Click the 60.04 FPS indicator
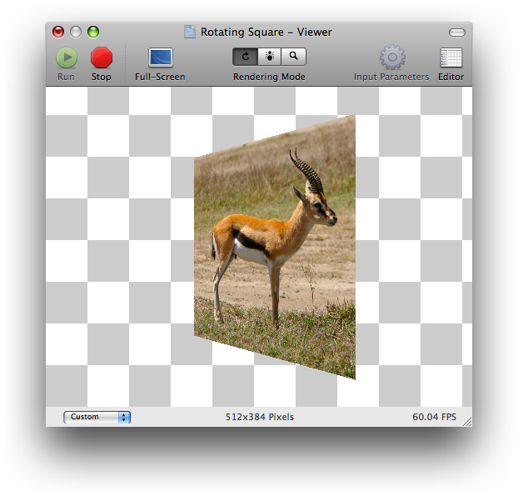518x496 pixels. (x=434, y=417)
